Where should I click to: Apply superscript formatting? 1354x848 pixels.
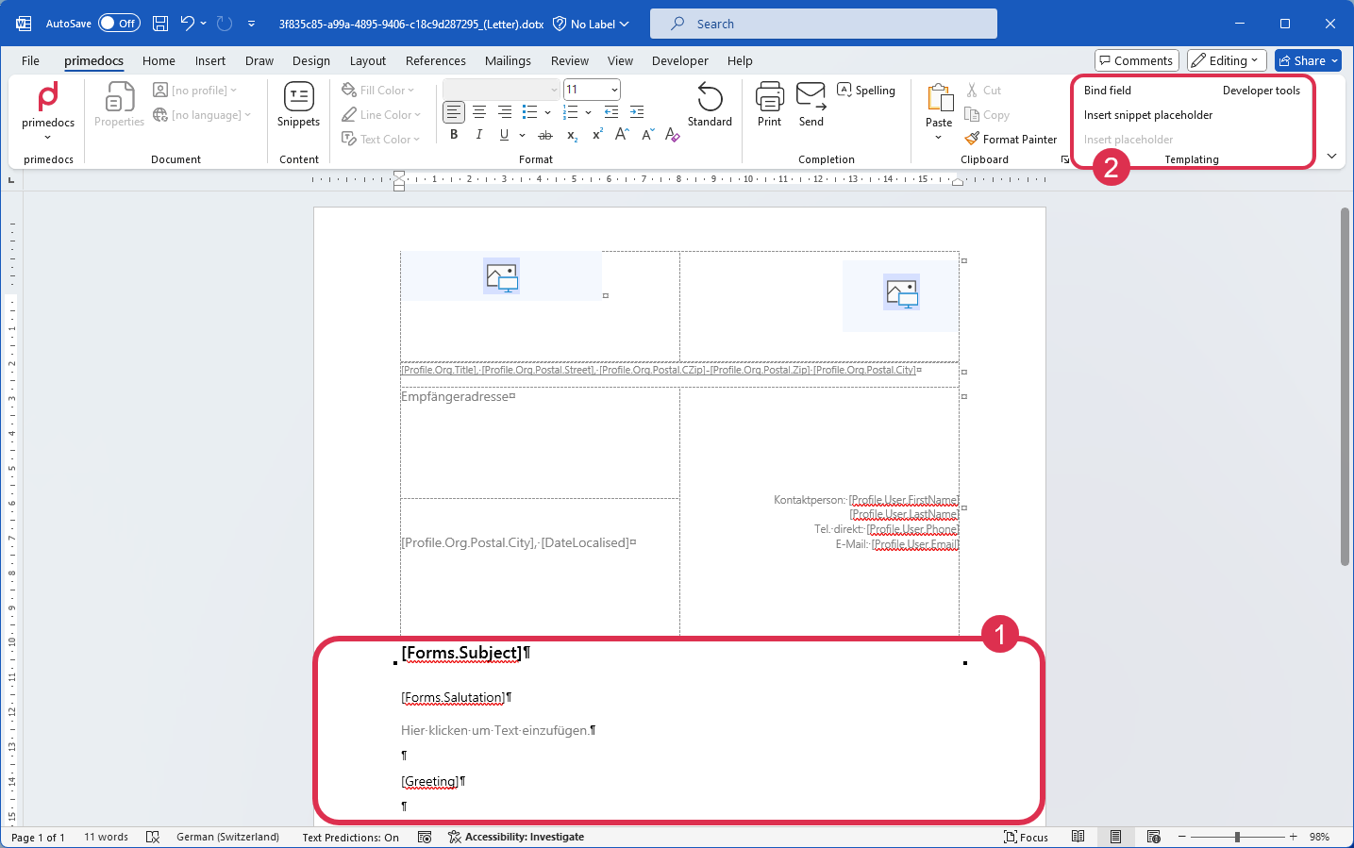click(x=596, y=136)
